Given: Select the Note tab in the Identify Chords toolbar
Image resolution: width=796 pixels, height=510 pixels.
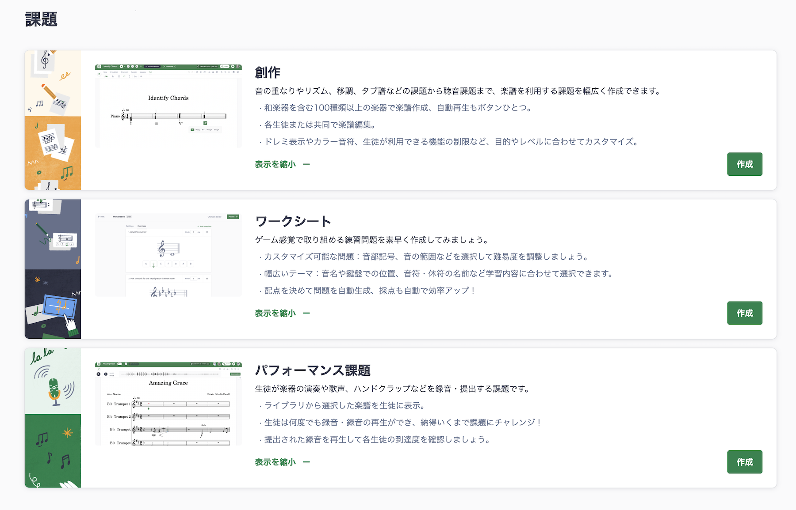Looking at the screenshot, I should (105, 72).
